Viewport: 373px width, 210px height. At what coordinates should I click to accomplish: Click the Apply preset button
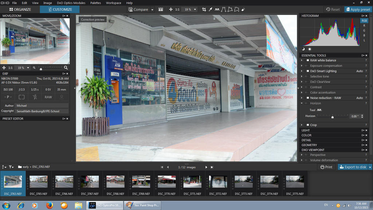tap(358, 9)
